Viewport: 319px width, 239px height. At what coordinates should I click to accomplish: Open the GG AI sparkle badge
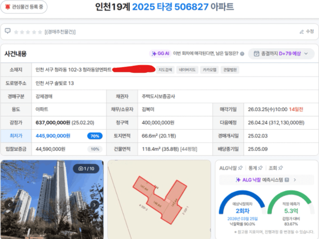point(160,54)
